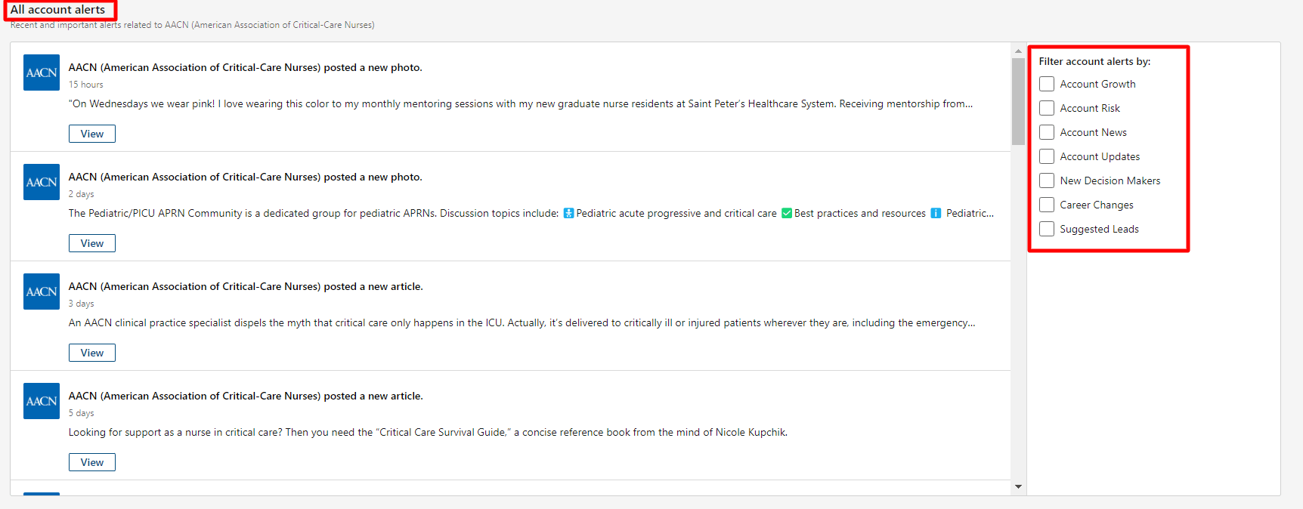The height and width of the screenshot is (509, 1303).
Task: Check the Suggested Leads filter box
Action: click(1047, 229)
